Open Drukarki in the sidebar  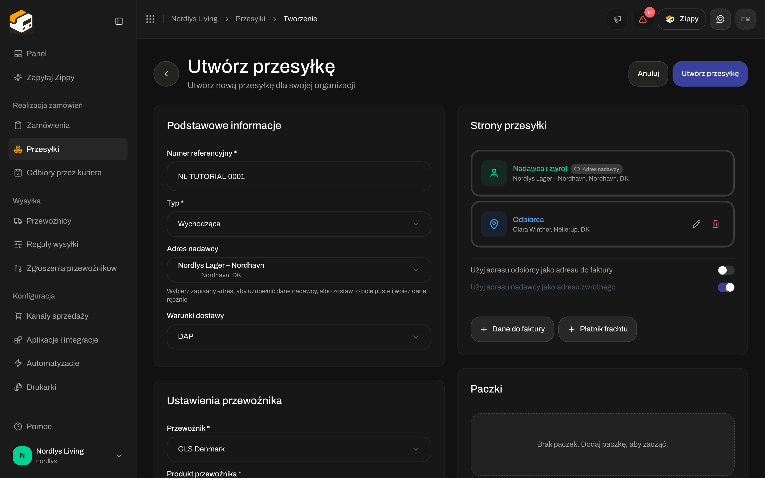(68, 387)
